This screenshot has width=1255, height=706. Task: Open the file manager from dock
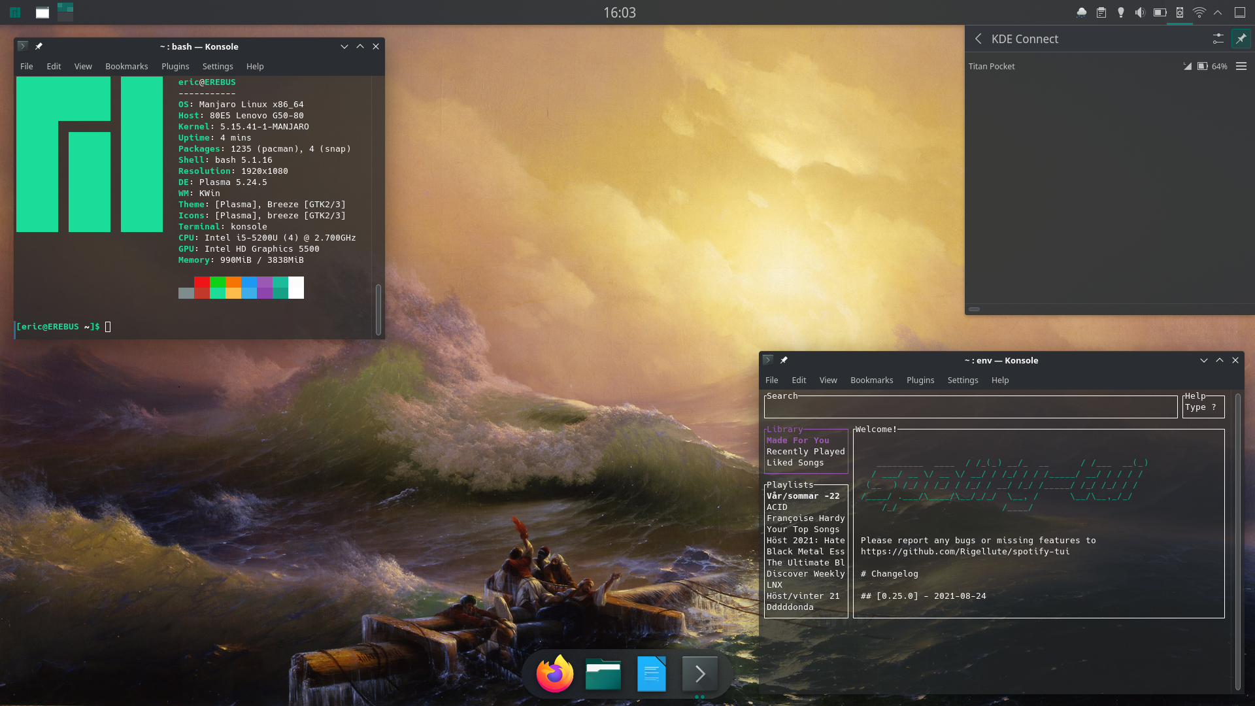click(x=603, y=674)
